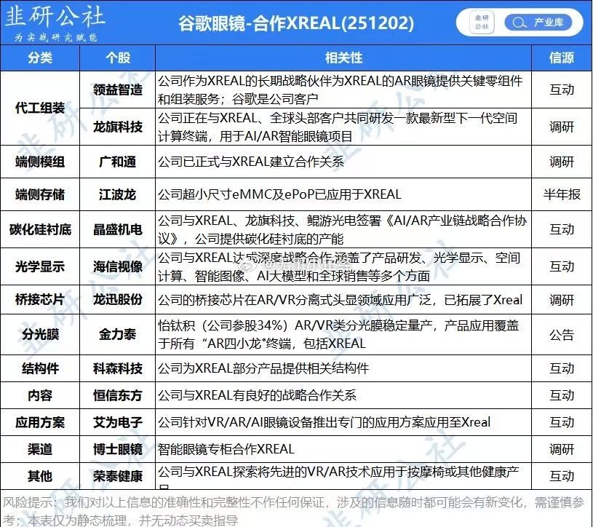The width and height of the screenshot is (593, 527).
Task: Click text 公司超小尺寸eMMC及ePoP已应用于XREAL
Action: coord(279,194)
